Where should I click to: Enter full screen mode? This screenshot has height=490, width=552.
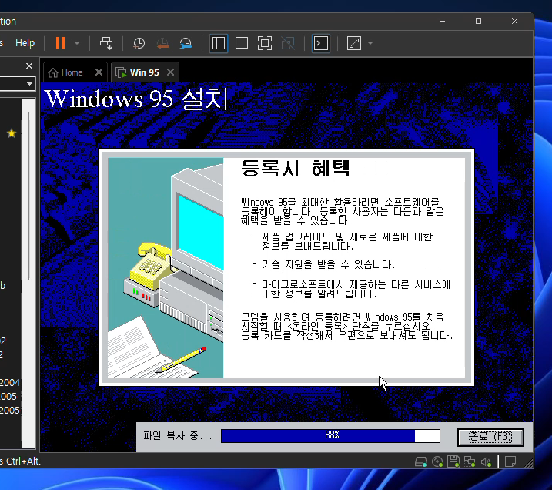tap(265, 43)
